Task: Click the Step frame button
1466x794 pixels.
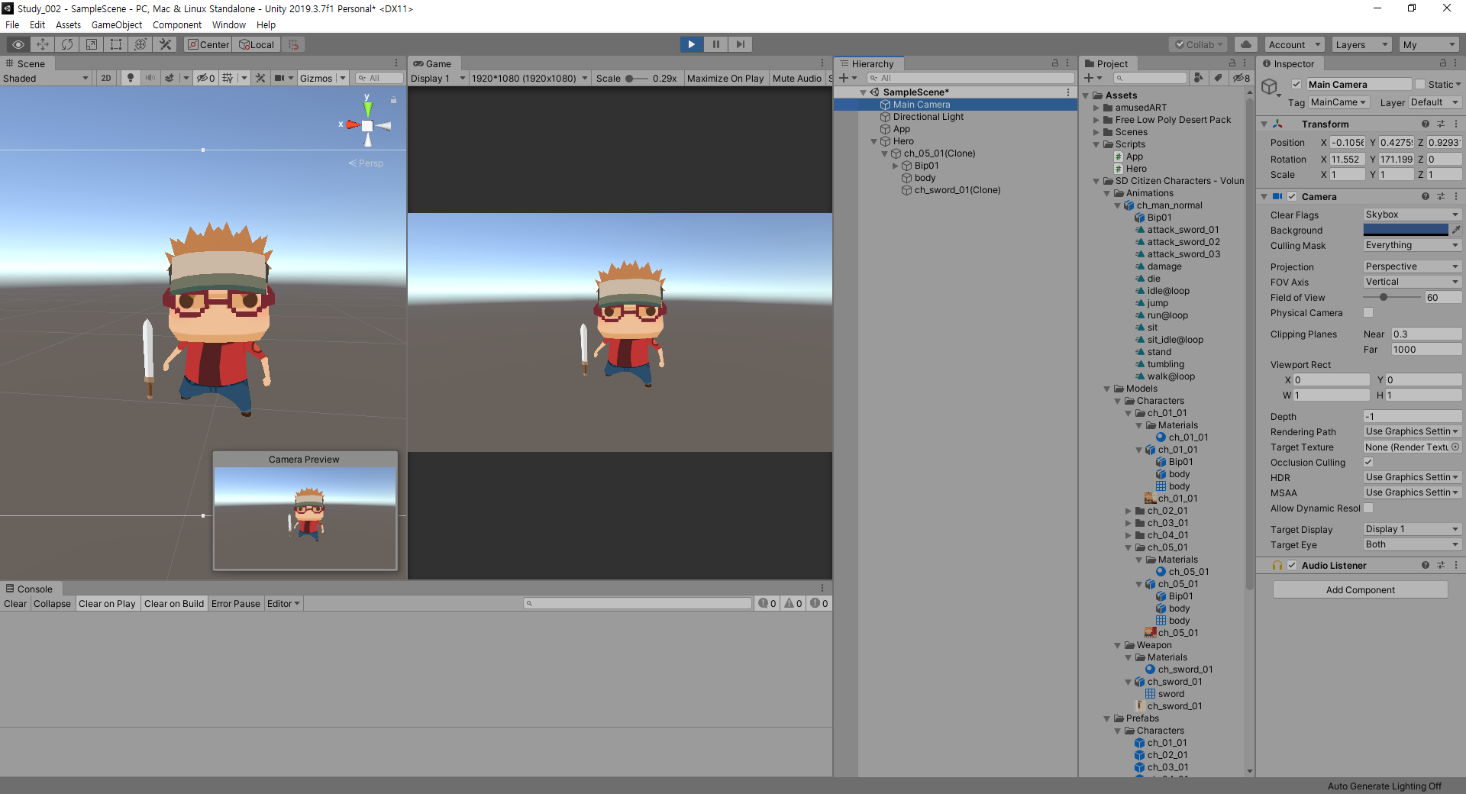Action: (741, 44)
